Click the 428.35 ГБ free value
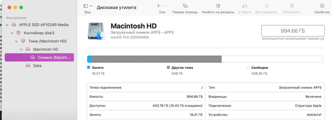This screenshot has height=120, width=332. pos(259,74)
